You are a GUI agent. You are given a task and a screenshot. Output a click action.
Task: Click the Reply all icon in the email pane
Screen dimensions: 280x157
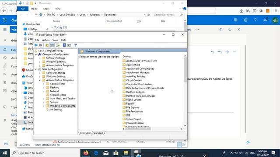[x=220, y=52]
